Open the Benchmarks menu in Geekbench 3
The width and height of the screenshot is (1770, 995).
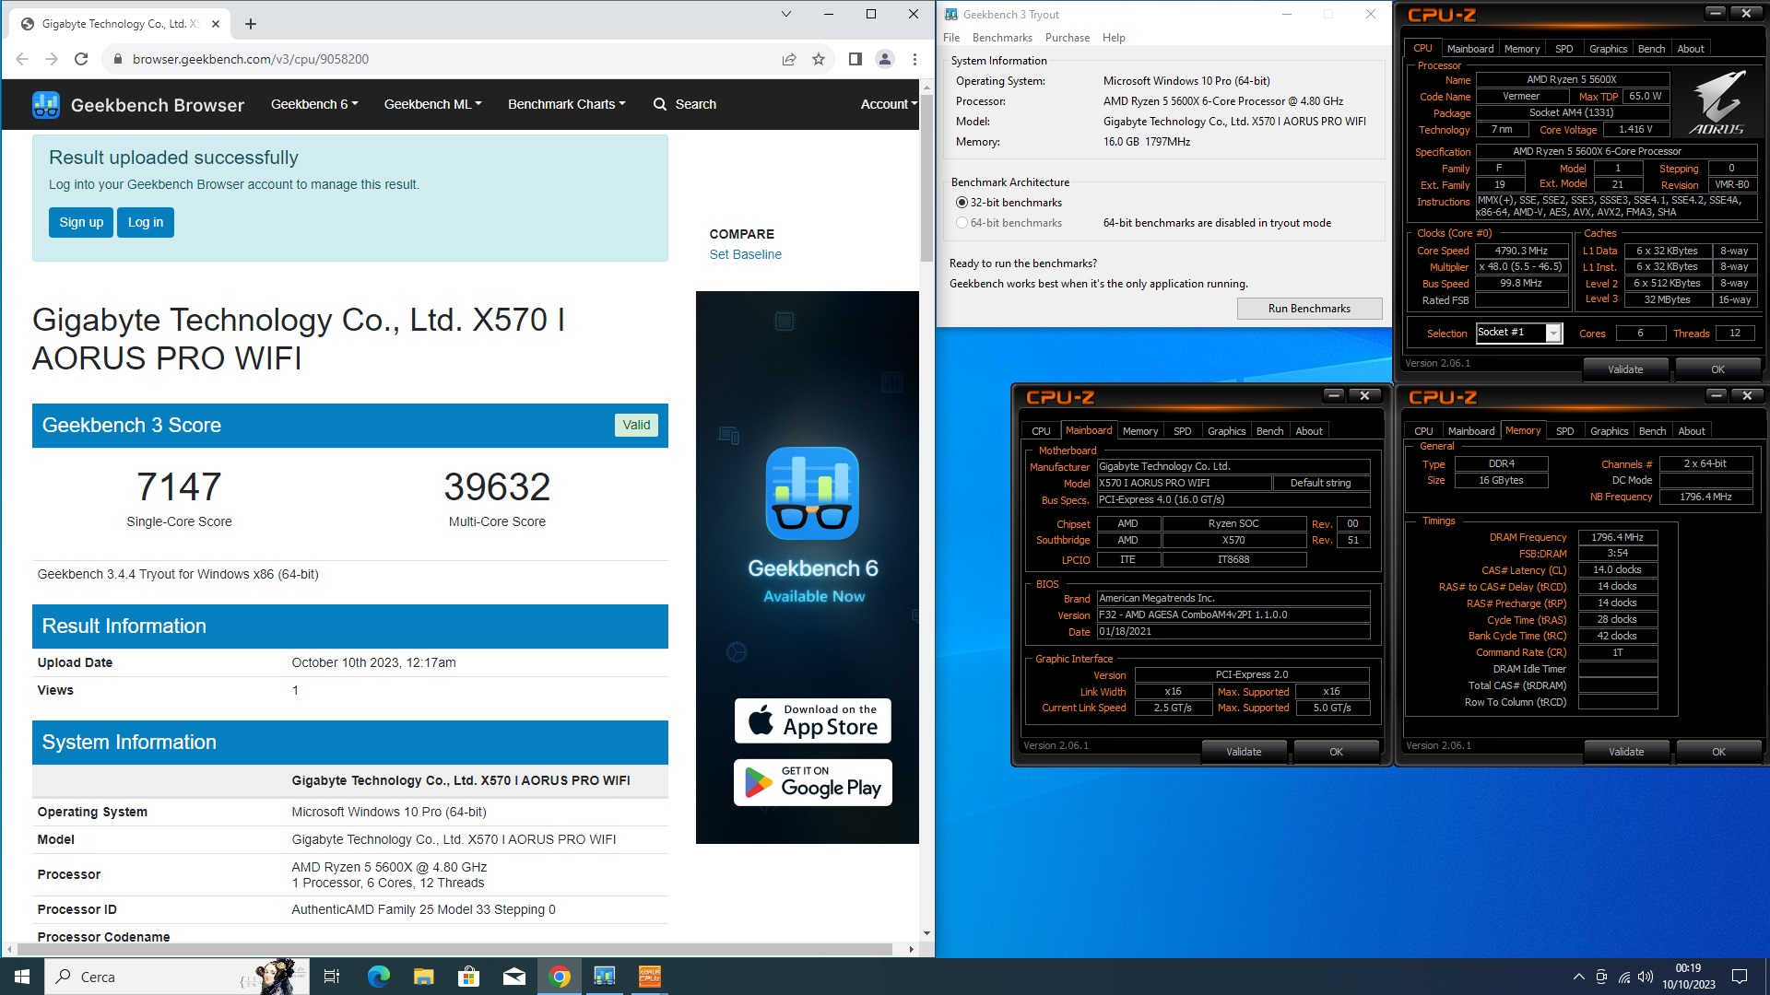1002,38
